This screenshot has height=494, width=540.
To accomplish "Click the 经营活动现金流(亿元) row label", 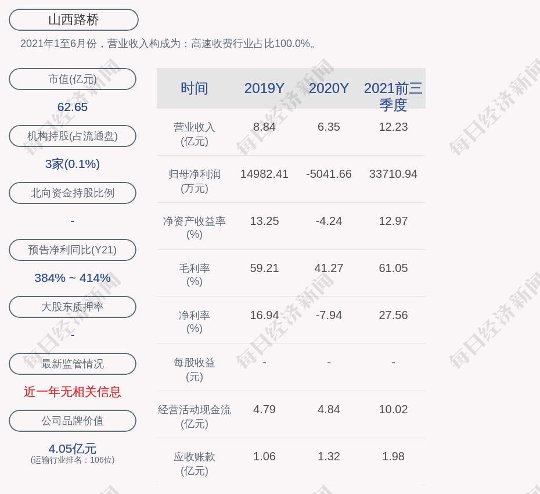I will [x=195, y=417].
